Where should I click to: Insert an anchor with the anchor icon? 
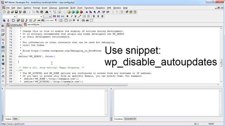pyautogui.click(x=8, y=20)
